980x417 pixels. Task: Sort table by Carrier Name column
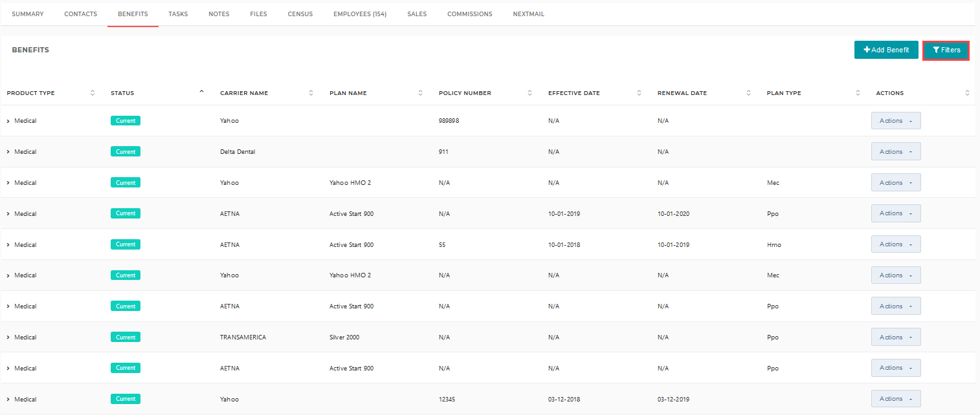pyautogui.click(x=311, y=93)
